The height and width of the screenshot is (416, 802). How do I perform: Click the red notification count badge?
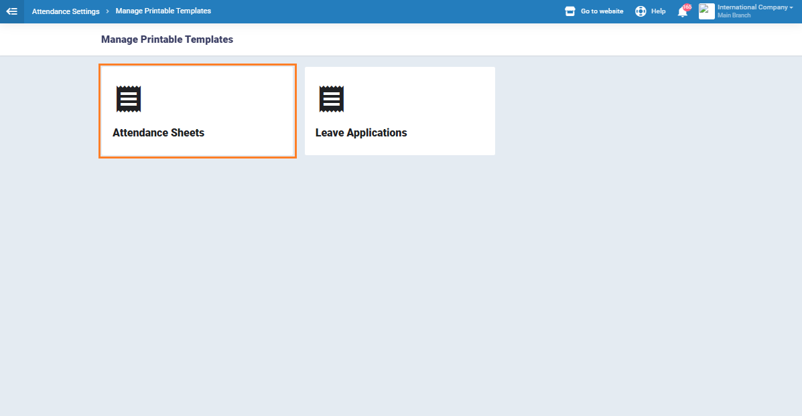tap(687, 7)
